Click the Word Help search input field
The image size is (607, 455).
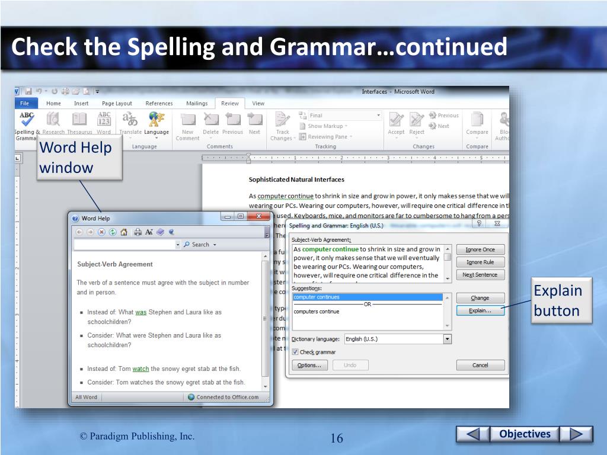[124, 245]
